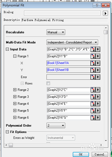The image size is (112, 157).
Task: Click the empty Error input field
Action: point(68,77)
